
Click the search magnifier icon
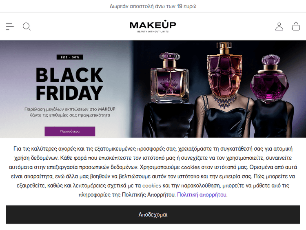pyautogui.click(x=27, y=27)
